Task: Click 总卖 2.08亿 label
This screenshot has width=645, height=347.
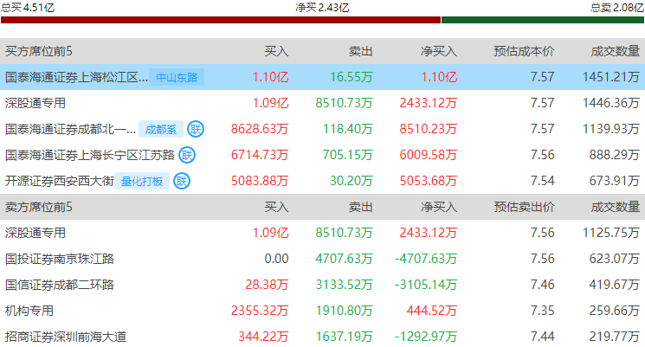Action: coord(617,8)
